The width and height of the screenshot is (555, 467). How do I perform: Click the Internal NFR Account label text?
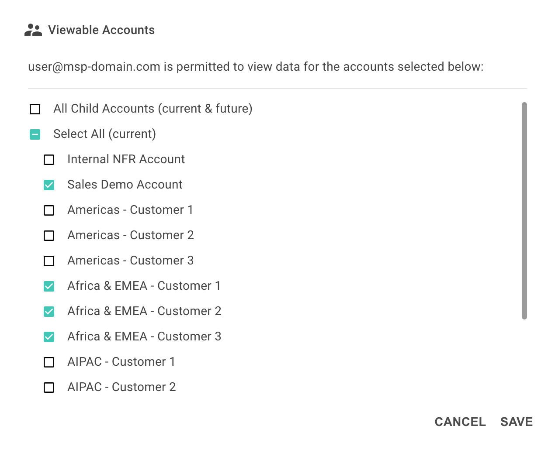coord(126,159)
